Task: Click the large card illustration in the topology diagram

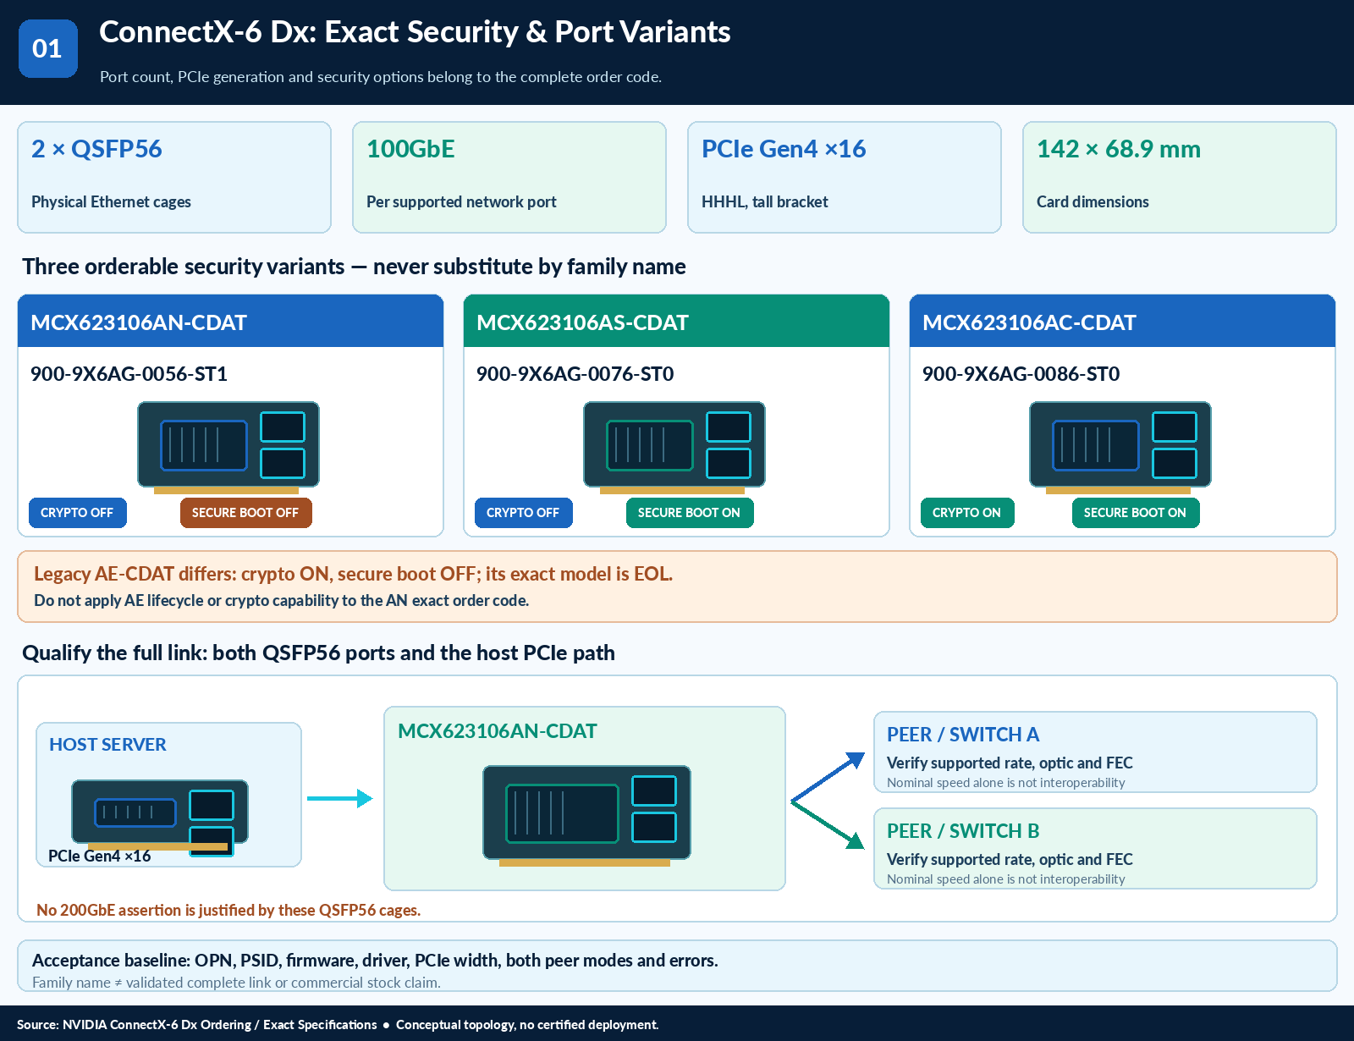Action: 586,816
